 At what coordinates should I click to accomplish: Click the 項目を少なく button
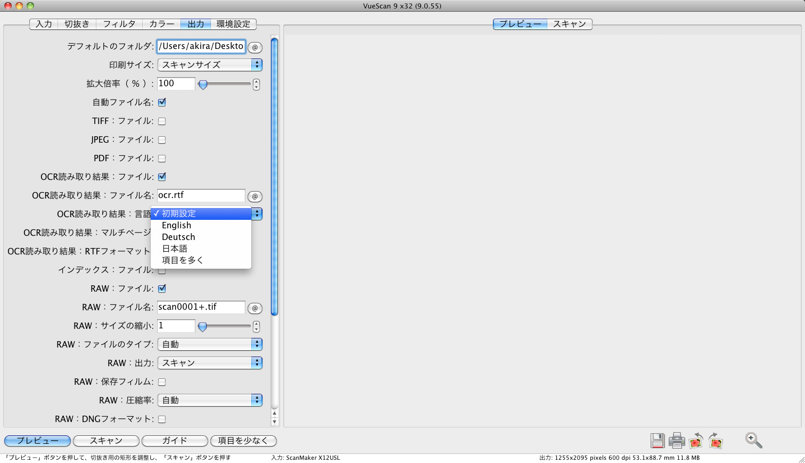(x=243, y=441)
